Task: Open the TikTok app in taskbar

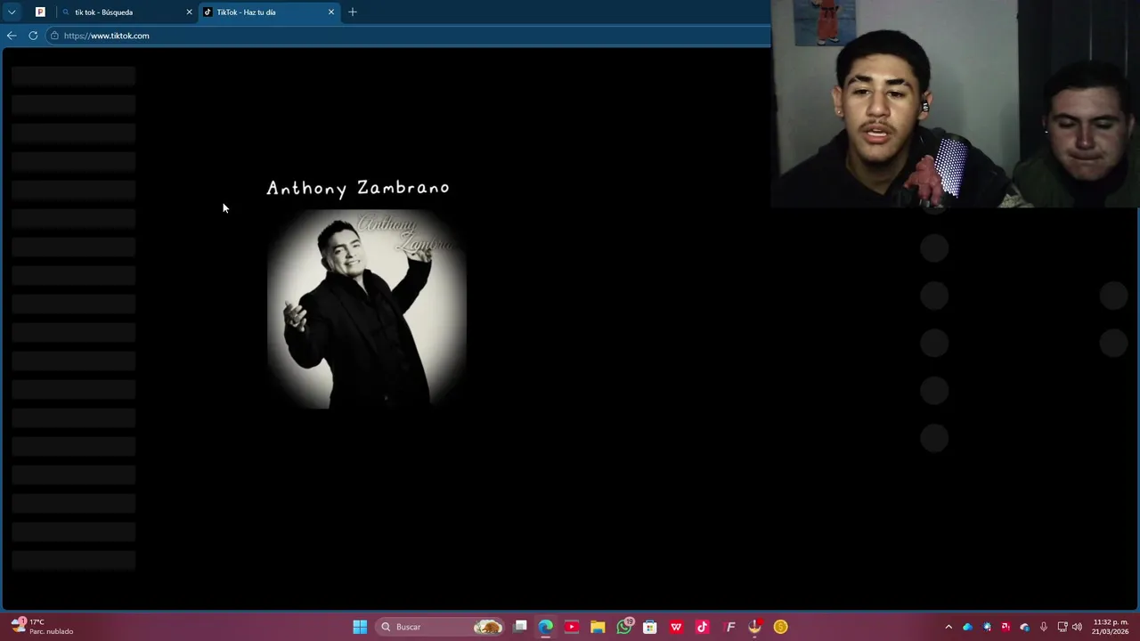Action: point(702,627)
